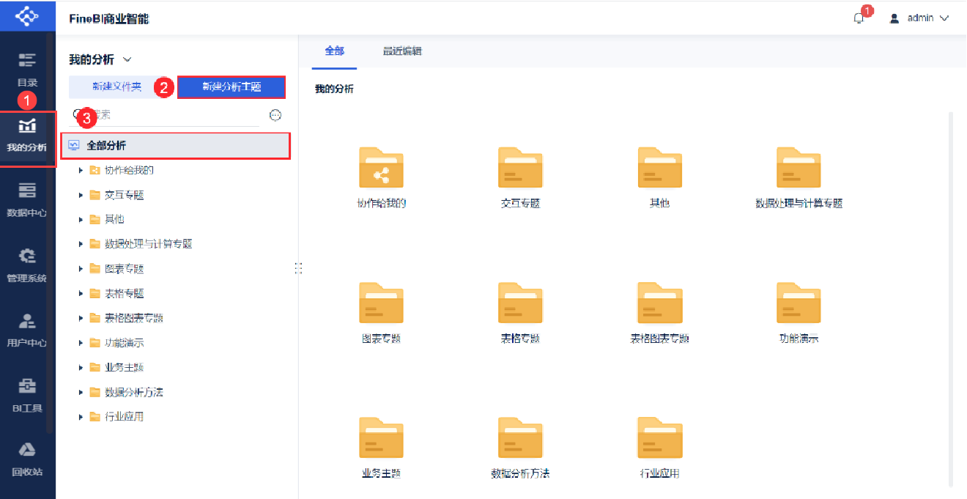
Task: Select 图表专题 in the tree
Action: pyautogui.click(x=125, y=269)
